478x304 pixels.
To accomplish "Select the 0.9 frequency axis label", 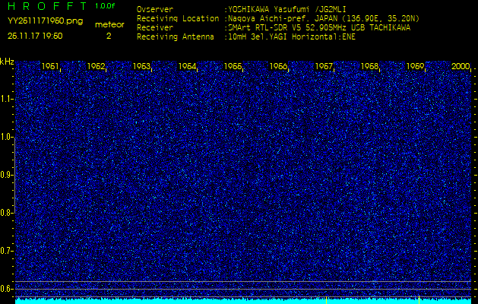I will (7, 175).
